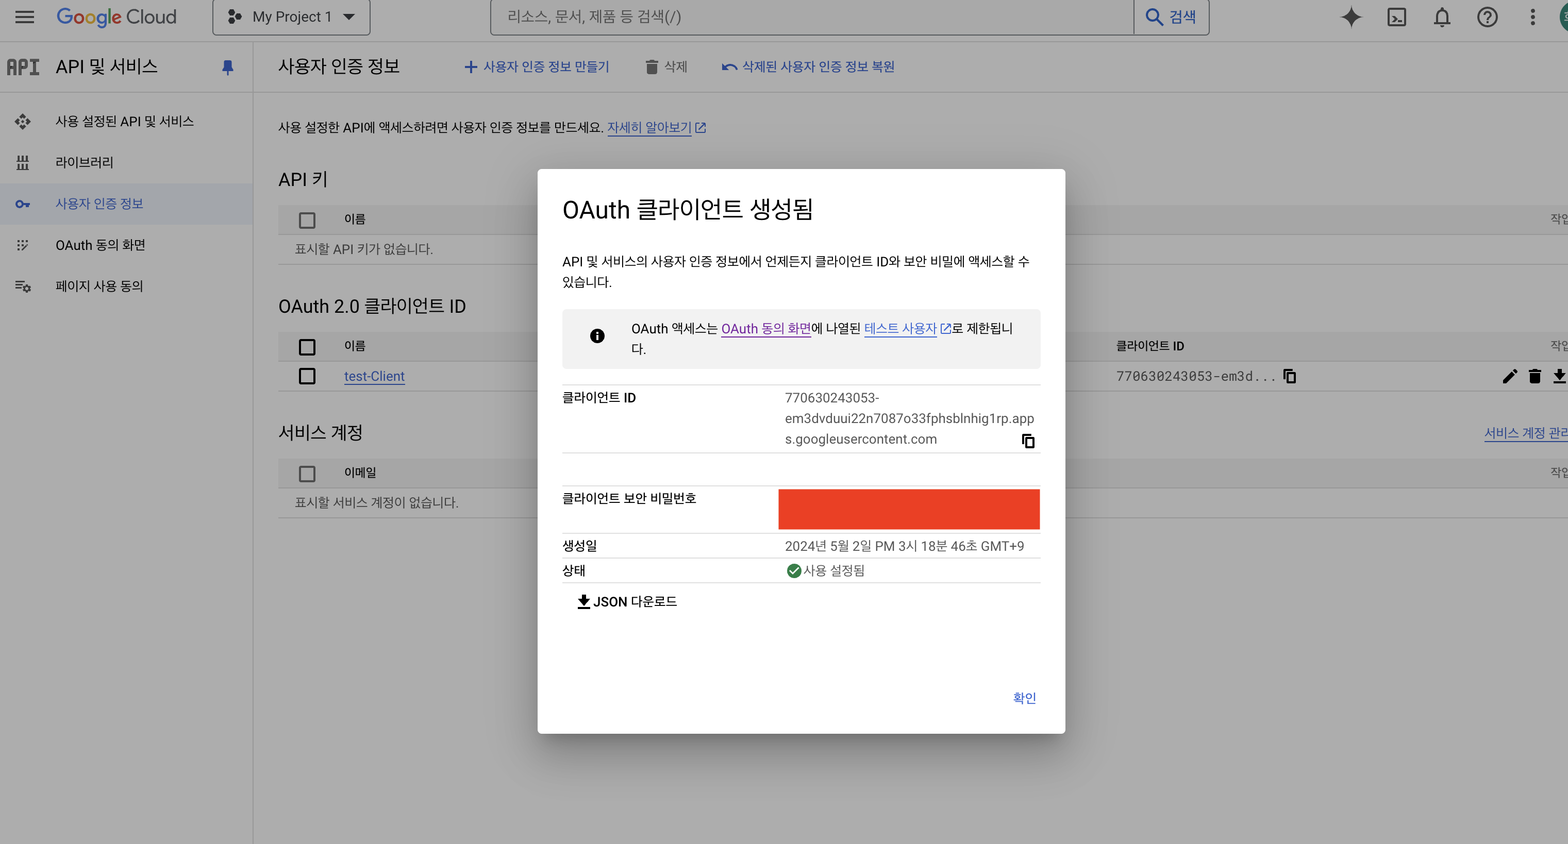The width and height of the screenshot is (1568, 844).
Task: Toggle the test-Client row checkbox
Action: [307, 377]
